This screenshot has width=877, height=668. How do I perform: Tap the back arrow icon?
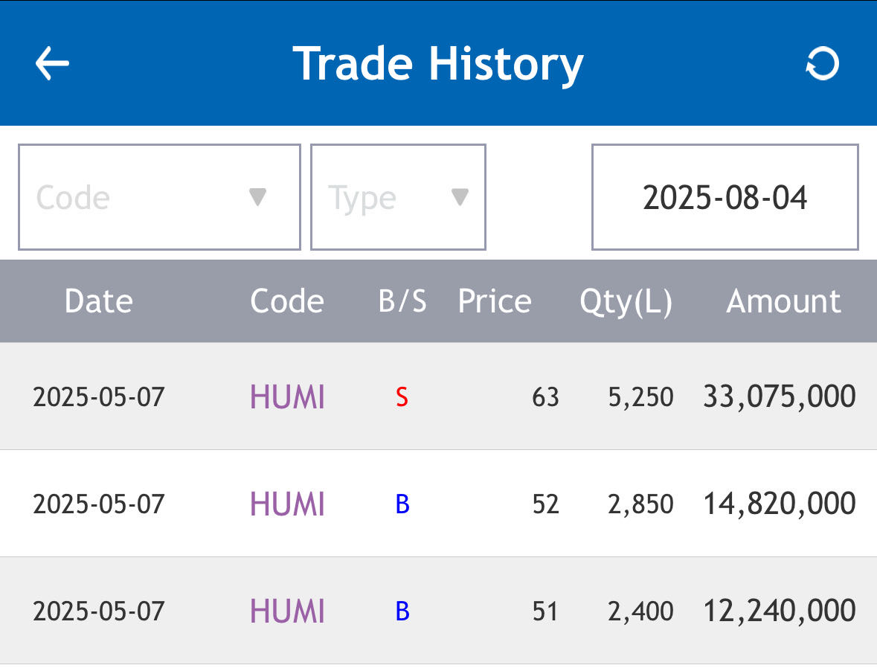point(52,63)
